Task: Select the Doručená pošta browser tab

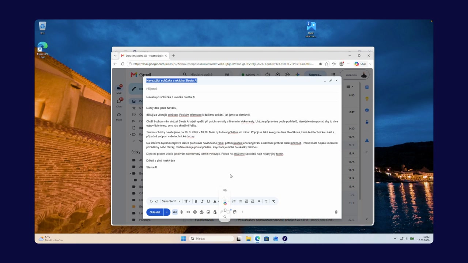Action: click(x=144, y=56)
